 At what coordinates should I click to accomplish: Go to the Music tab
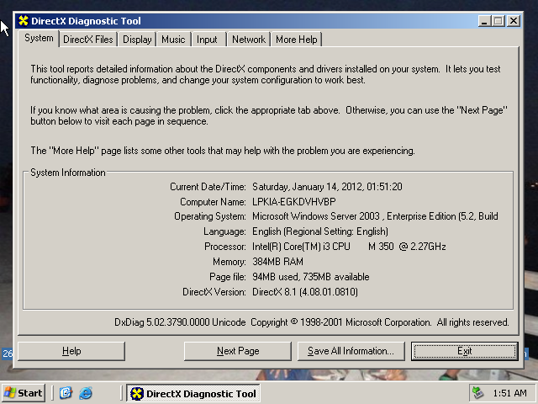(x=173, y=40)
